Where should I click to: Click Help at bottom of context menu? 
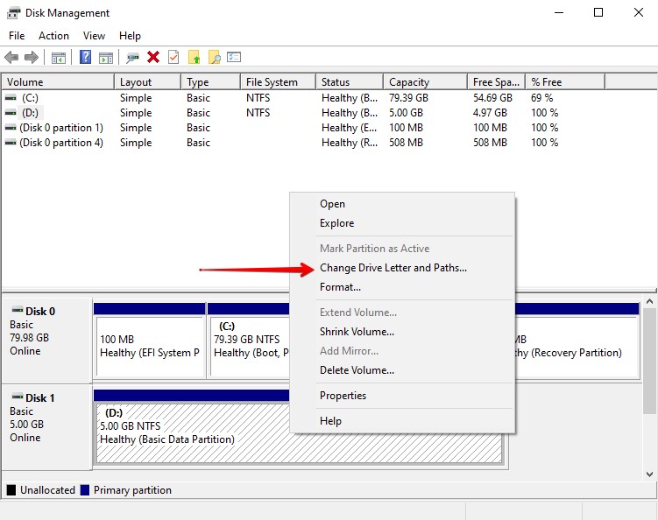tap(402, 420)
